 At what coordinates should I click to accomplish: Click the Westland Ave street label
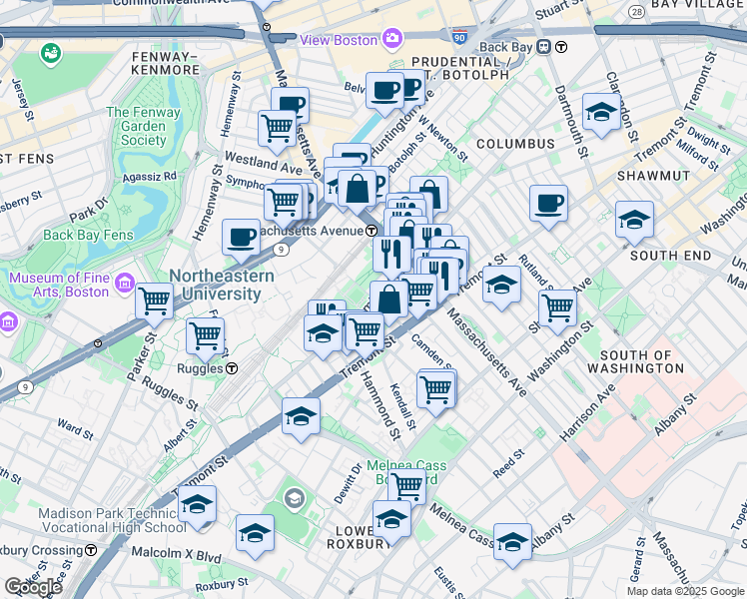[264, 163]
